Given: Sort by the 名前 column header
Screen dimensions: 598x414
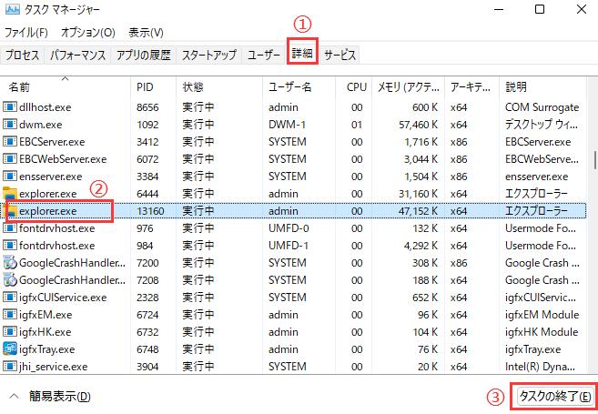Looking at the screenshot, I should pyautogui.click(x=66, y=87).
